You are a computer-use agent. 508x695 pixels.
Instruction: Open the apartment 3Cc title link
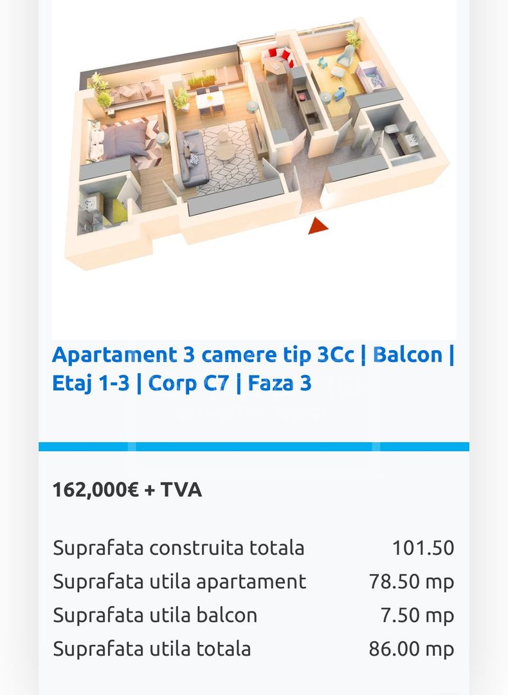(x=253, y=369)
